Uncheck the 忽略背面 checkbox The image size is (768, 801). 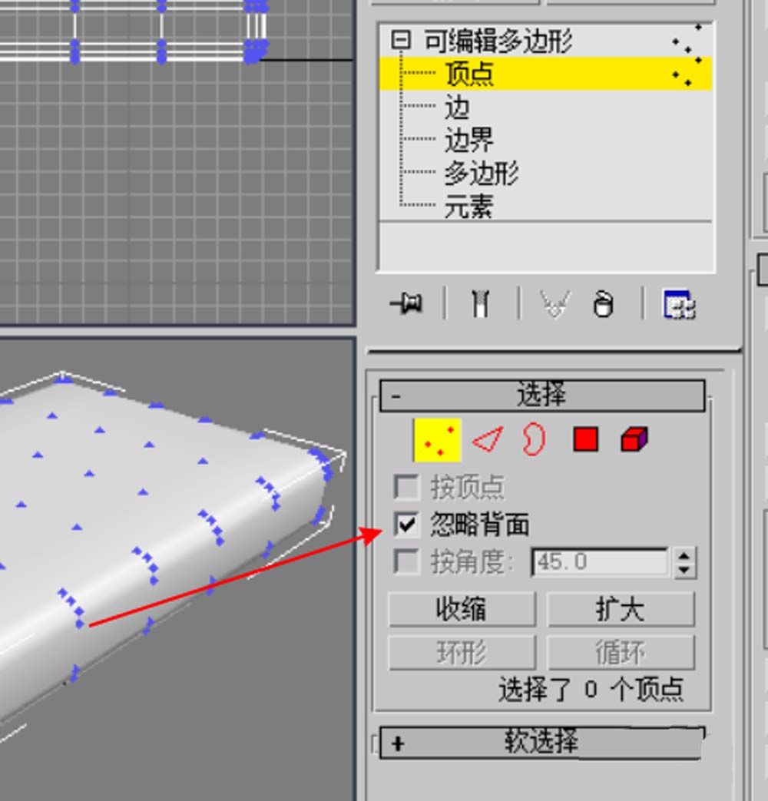407,524
